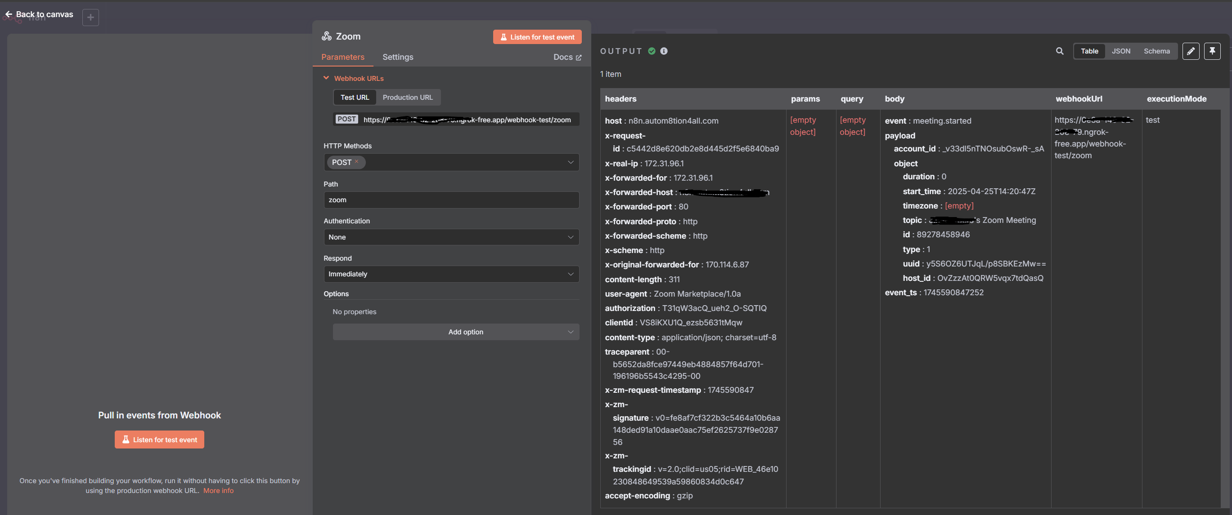Open the HTTP Methods dropdown
This screenshot has width=1232, height=515.
pos(451,162)
